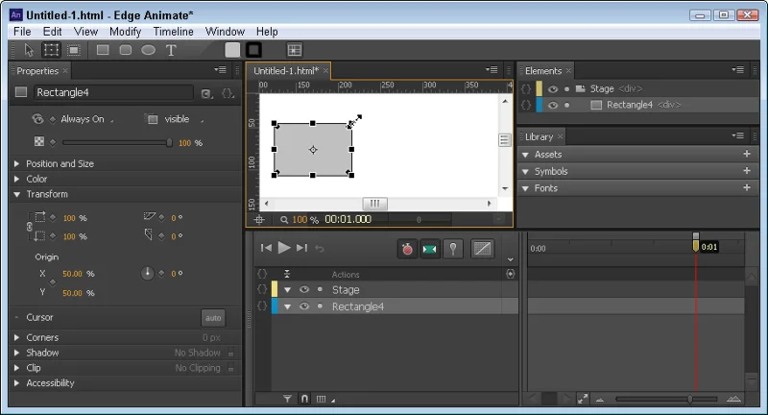Toggle Stage visibility eye in Elements panel
Image resolution: width=768 pixels, height=415 pixels.
click(553, 89)
